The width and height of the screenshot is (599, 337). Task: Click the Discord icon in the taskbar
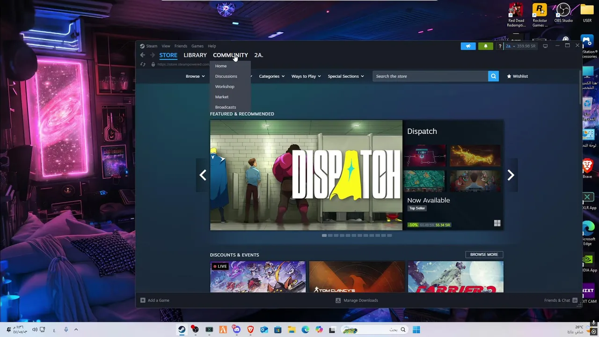click(236, 330)
